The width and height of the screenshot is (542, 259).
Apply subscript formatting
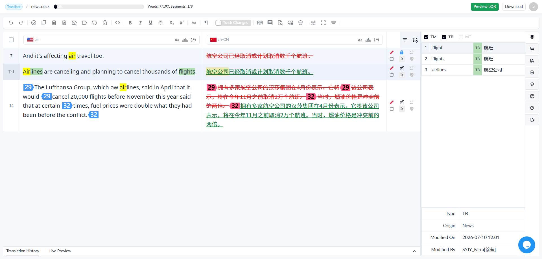pos(171,23)
